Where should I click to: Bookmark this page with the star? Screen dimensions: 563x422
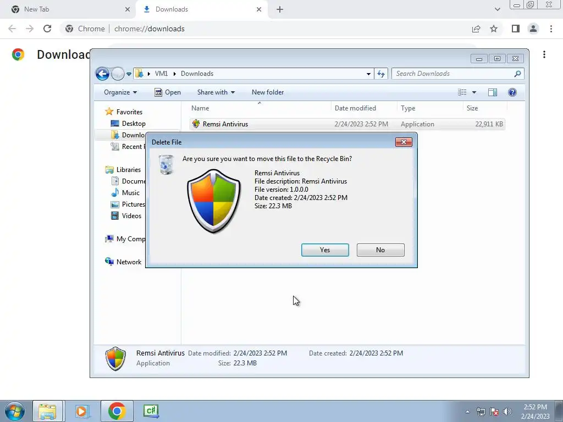pyautogui.click(x=494, y=29)
